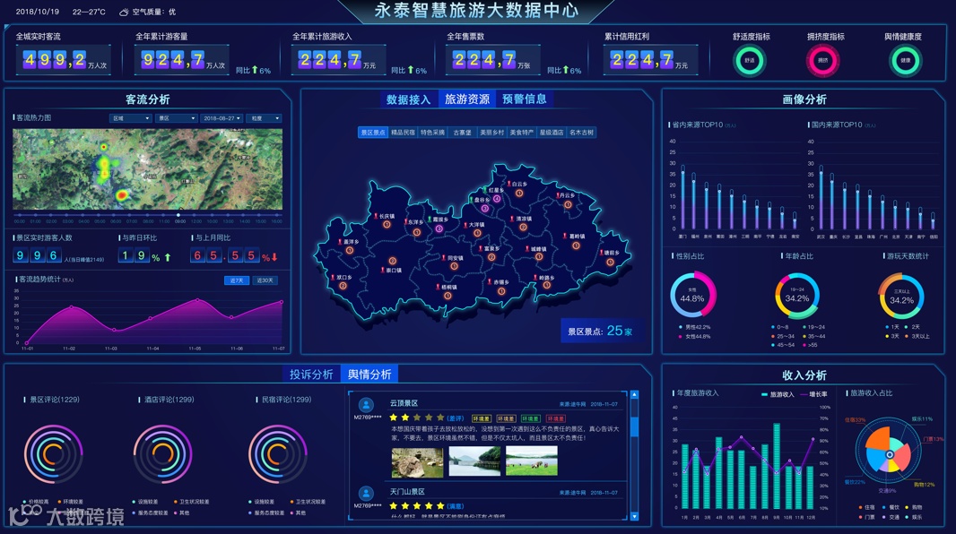The height and width of the screenshot is (534, 956).
Task: Select the 精品民宿 resource category
Action: pos(403,132)
